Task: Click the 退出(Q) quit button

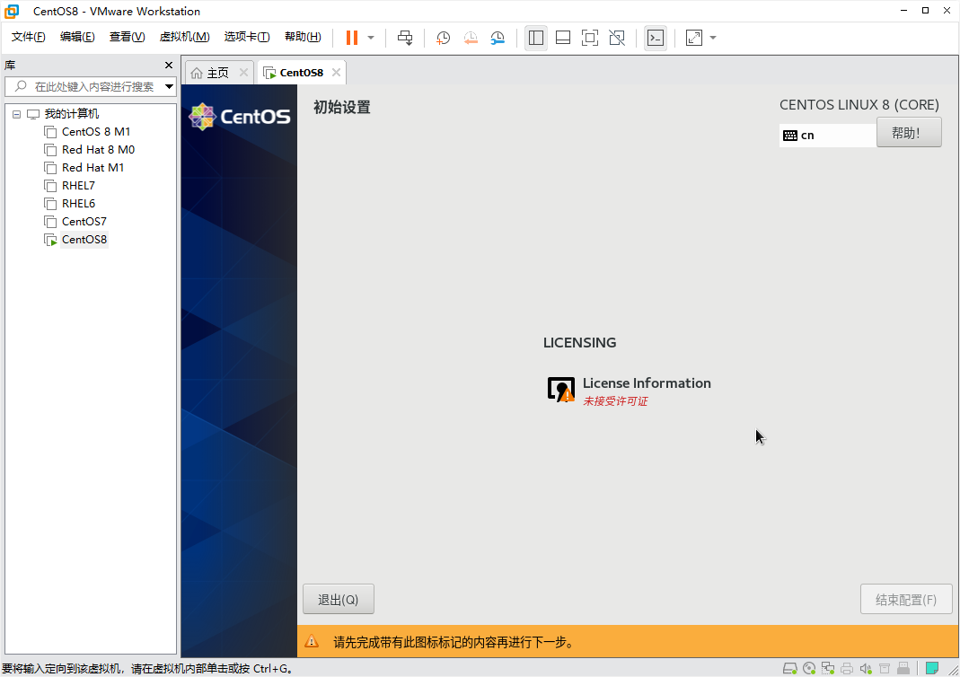Action: click(338, 599)
